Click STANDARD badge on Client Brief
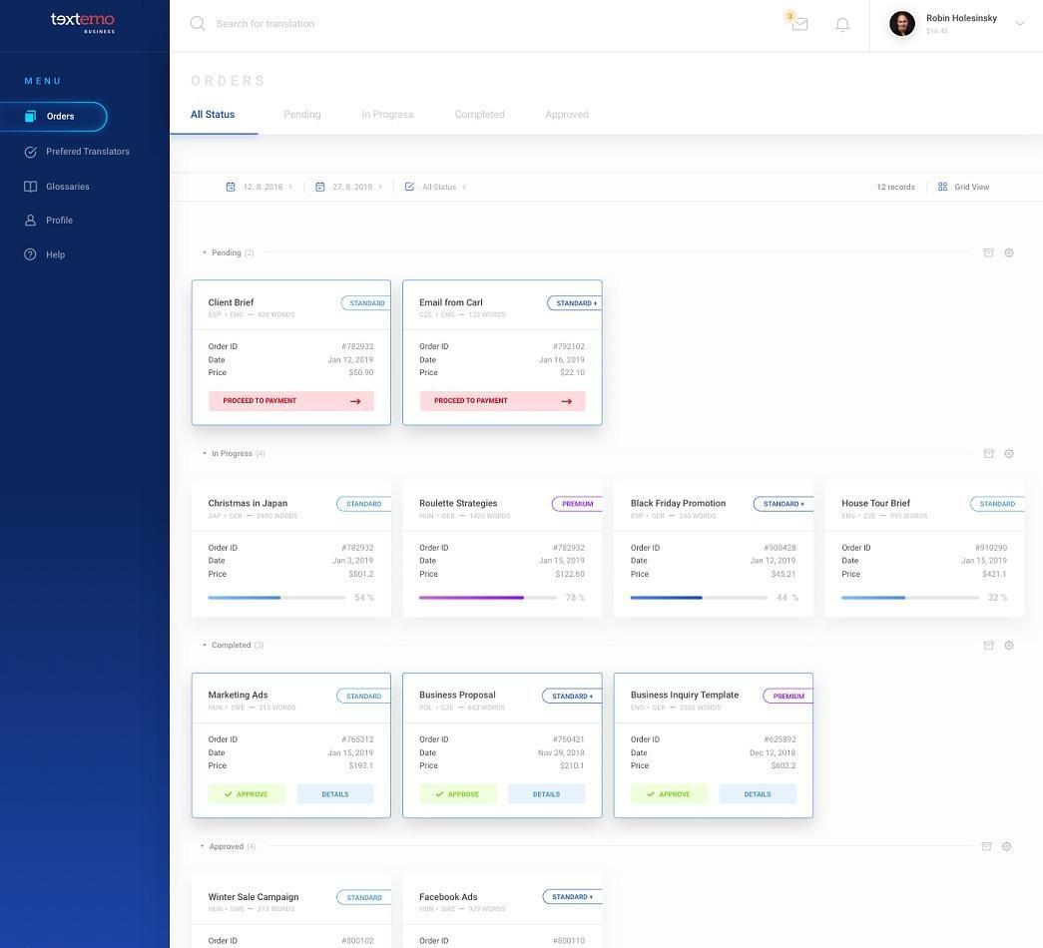1043x948 pixels. pos(366,303)
